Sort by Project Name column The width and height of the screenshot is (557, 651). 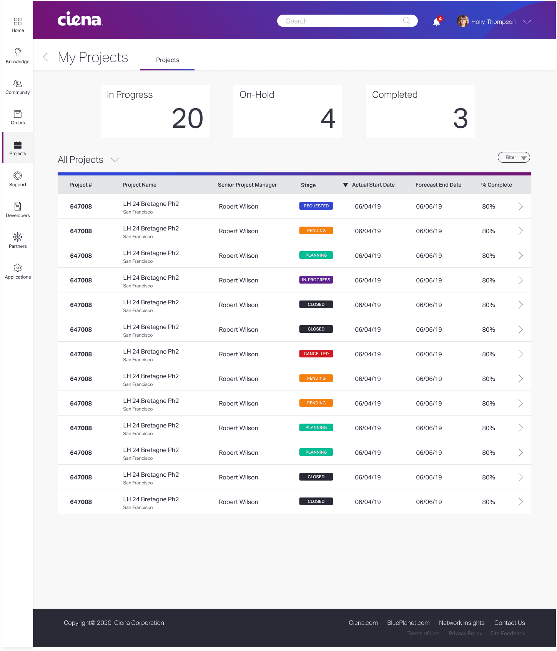(x=140, y=185)
